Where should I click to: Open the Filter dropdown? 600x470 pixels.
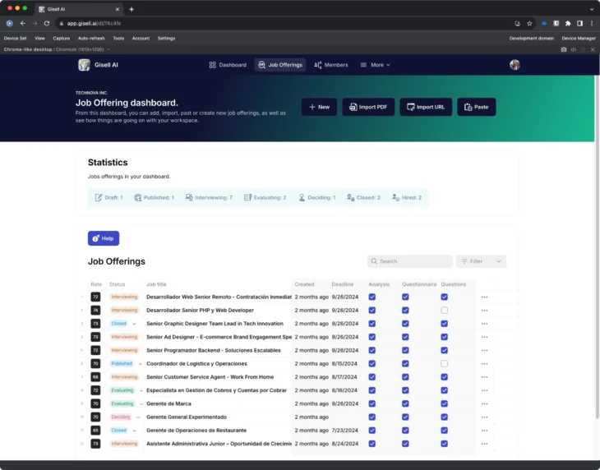(x=481, y=261)
